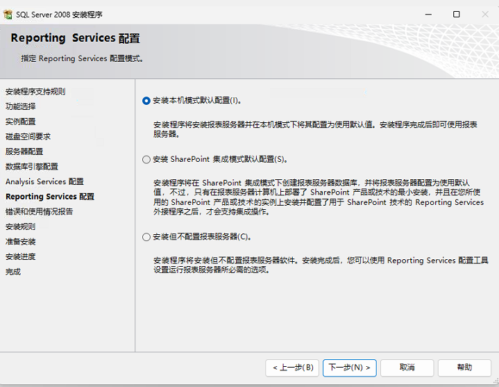Go back with the 上一步(B) button
The height and width of the screenshot is (387, 499).
pyautogui.click(x=292, y=368)
